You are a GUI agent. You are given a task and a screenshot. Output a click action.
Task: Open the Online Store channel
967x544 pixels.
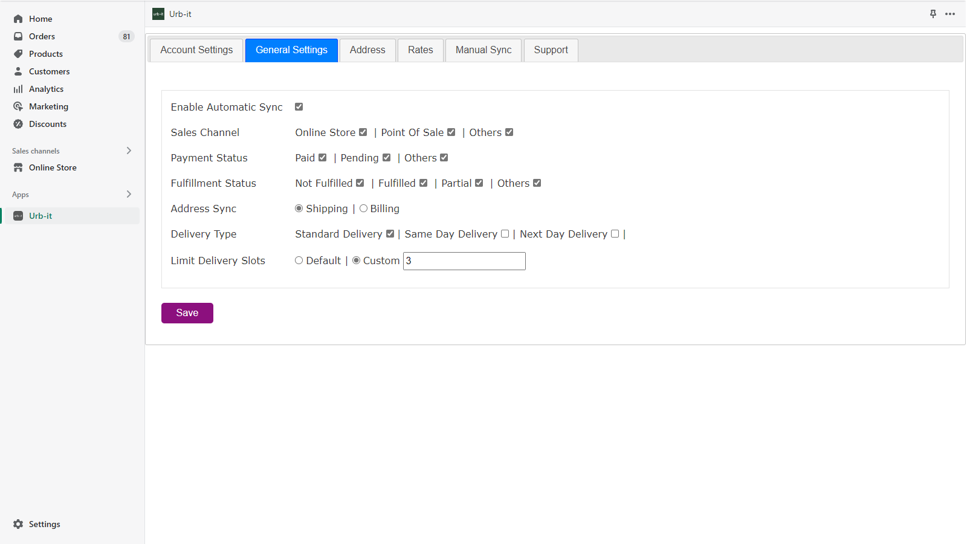tap(53, 167)
